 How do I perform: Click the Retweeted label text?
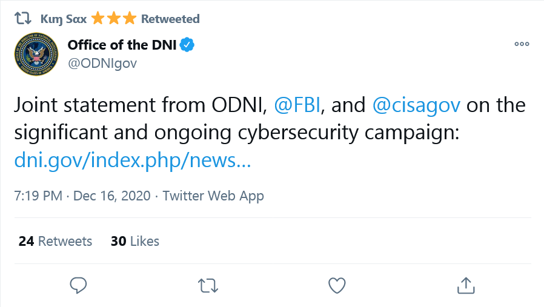[x=170, y=19]
